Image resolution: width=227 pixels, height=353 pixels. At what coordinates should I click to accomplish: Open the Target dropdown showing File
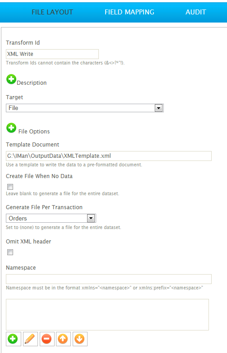pyautogui.click(x=85, y=108)
